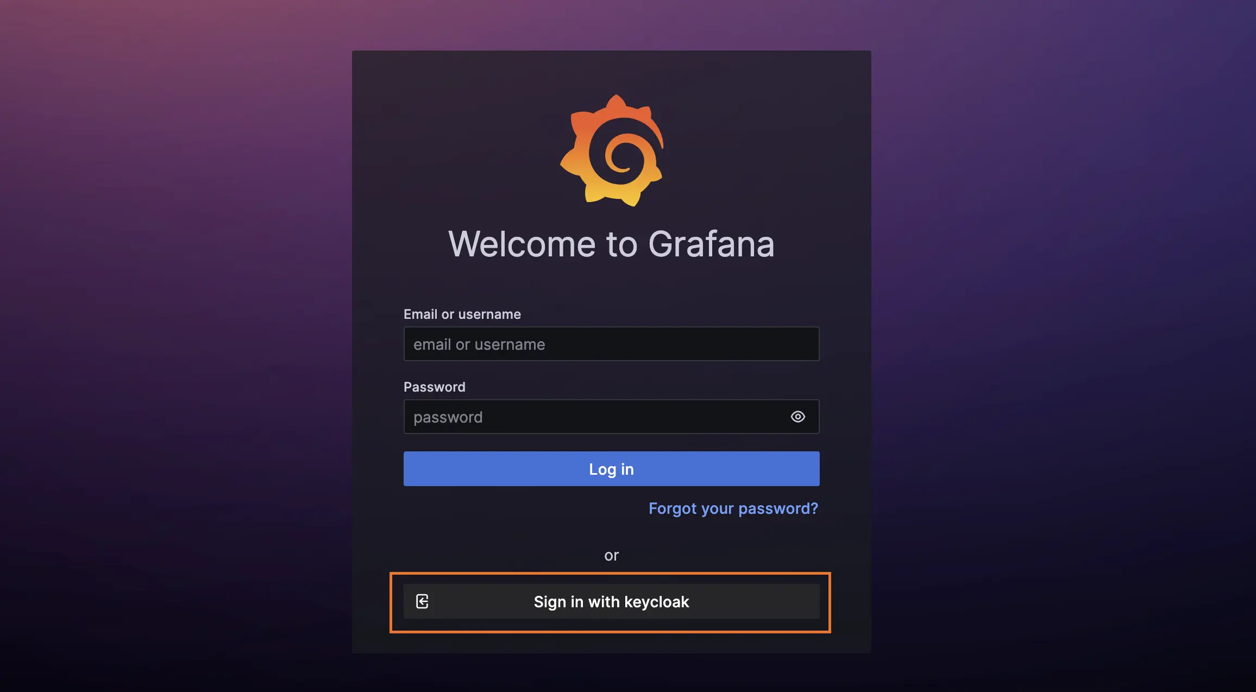Click the Welcome to Grafana heading
Screen dimensions: 1256x692
pos(611,244)
